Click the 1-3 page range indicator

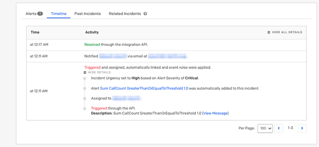(x=290, y=128)
